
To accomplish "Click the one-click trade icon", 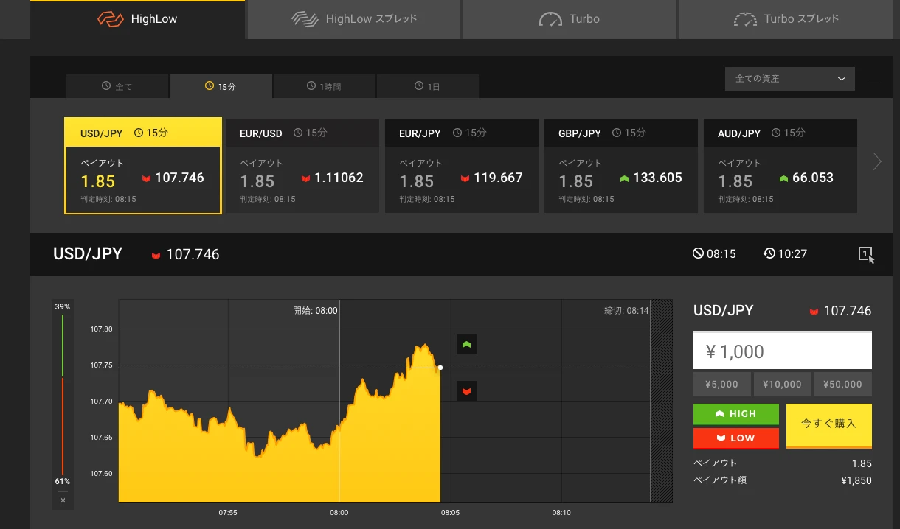I will point(866,254).
